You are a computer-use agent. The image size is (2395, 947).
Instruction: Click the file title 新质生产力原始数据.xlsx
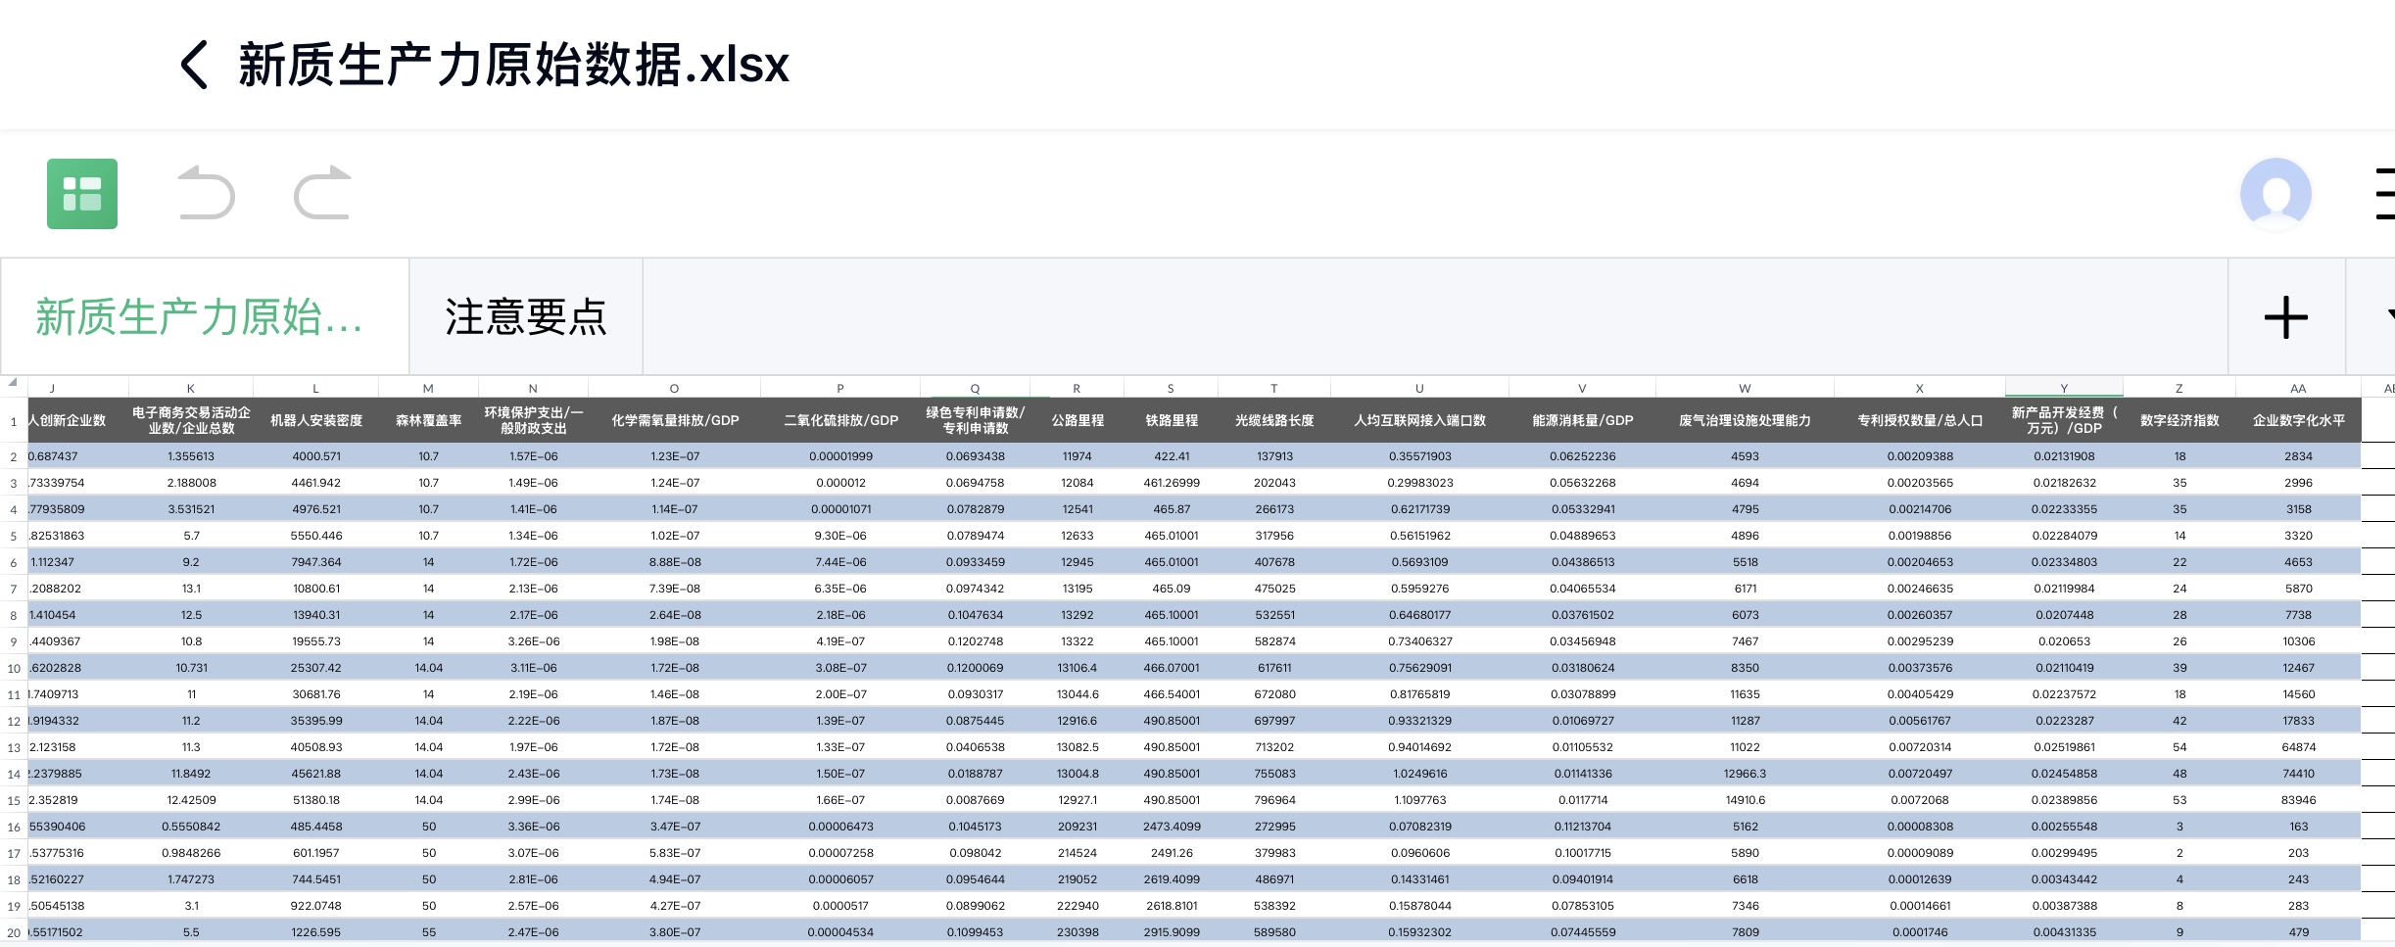pos(513,66)
